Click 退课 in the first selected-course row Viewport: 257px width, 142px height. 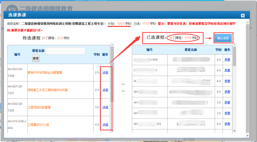227,60
